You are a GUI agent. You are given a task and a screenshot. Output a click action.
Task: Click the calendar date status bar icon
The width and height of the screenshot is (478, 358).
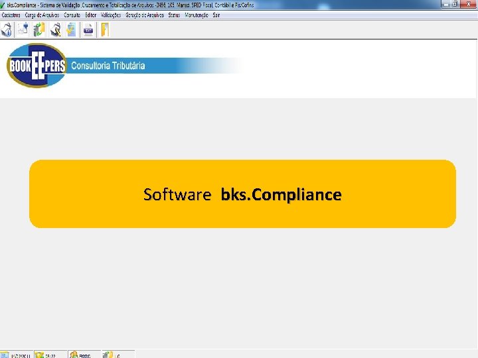[4, 355]
